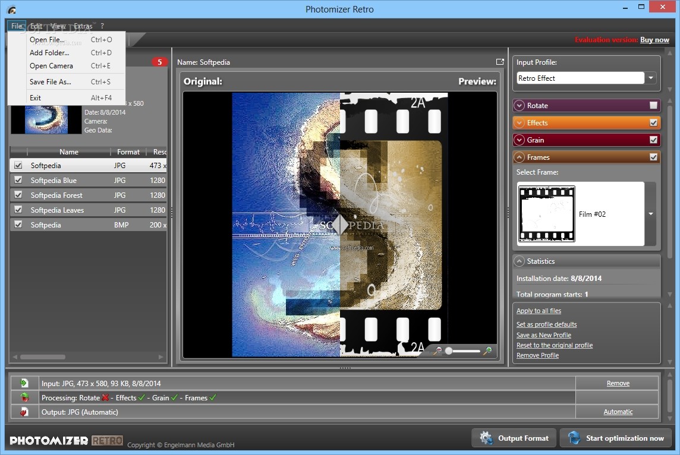Click Set as profile defaults link
Viewport: 680px width, 455px height.
[546, 324]
